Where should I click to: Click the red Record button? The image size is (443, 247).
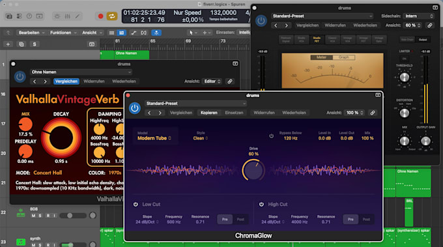[100, 16]
